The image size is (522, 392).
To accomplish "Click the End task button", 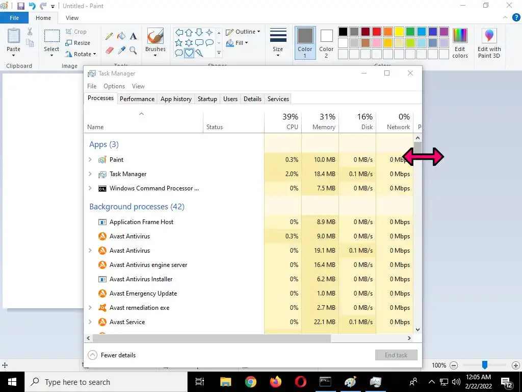I will 396,355.
